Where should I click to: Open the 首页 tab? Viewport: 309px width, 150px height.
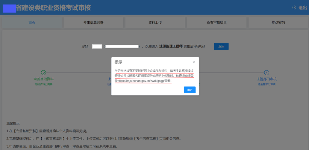click(x=32, y=22)
